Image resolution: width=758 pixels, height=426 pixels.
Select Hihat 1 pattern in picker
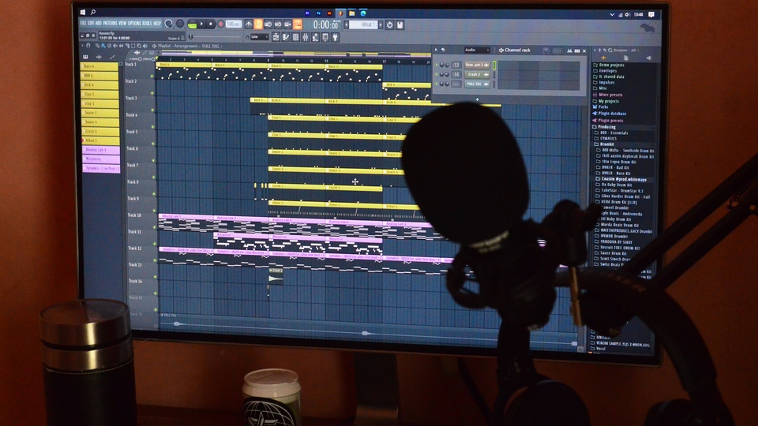100,140
